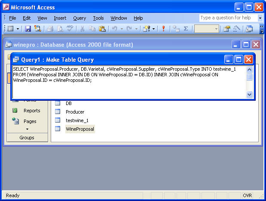Run the Spelling ABC check icon
This screenshot has height=201, width=266.
point(70,28)
